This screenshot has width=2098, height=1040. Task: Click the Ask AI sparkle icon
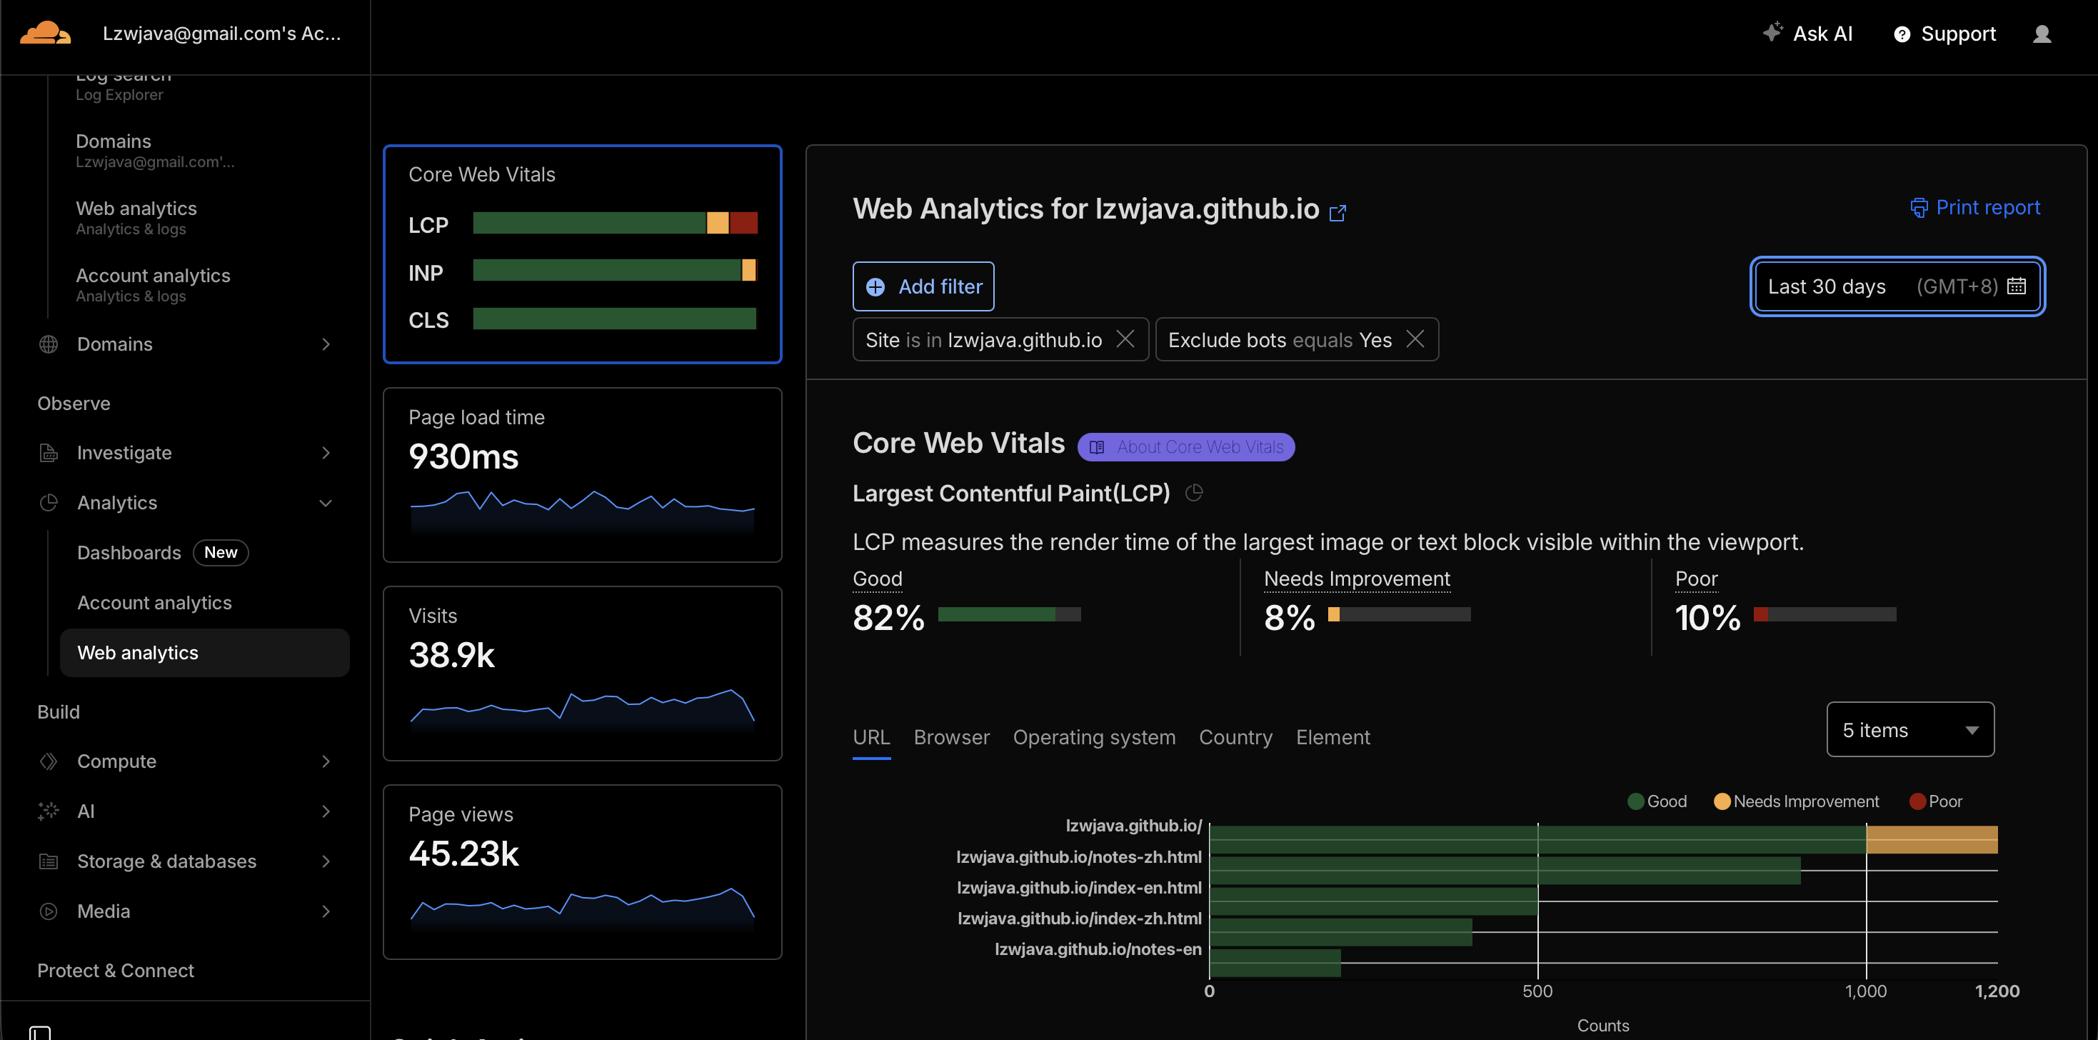[1772, 31]
